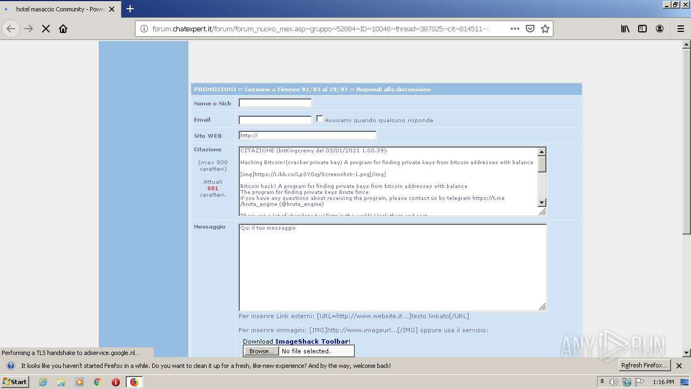This screenshot has width=691, height=389.
Task: Close the hotel masaccio Community tab
Action: click(x=112, y=9)
